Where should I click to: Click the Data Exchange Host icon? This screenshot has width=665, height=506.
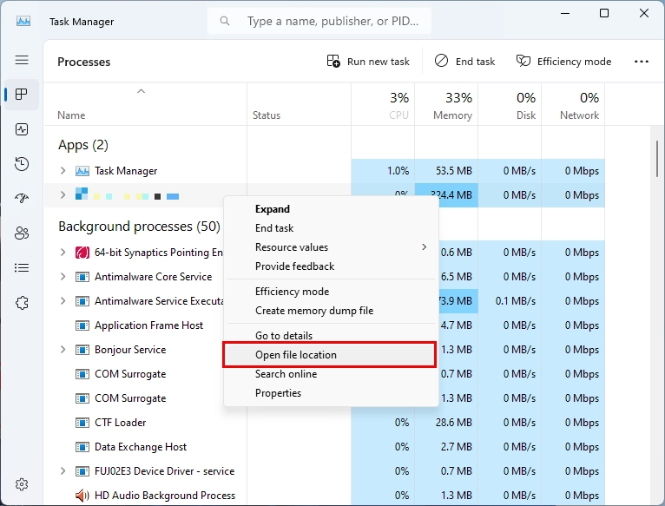pos(82,447)
